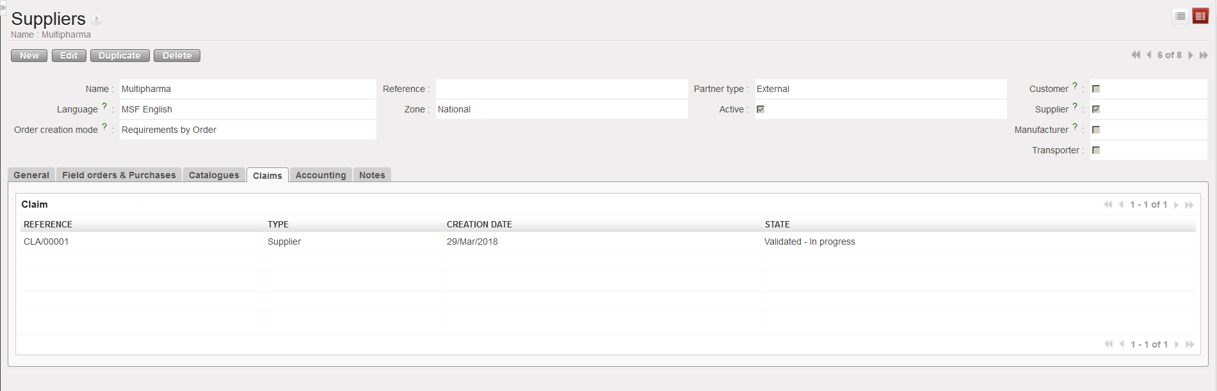Viewport: 1217px width, 391px height.
Task: Switch to the Catalogues tab
Action: [x=214, y=175]
